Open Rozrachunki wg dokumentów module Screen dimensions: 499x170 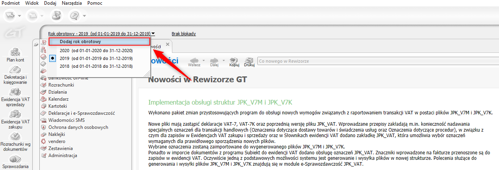click(15, 142)
